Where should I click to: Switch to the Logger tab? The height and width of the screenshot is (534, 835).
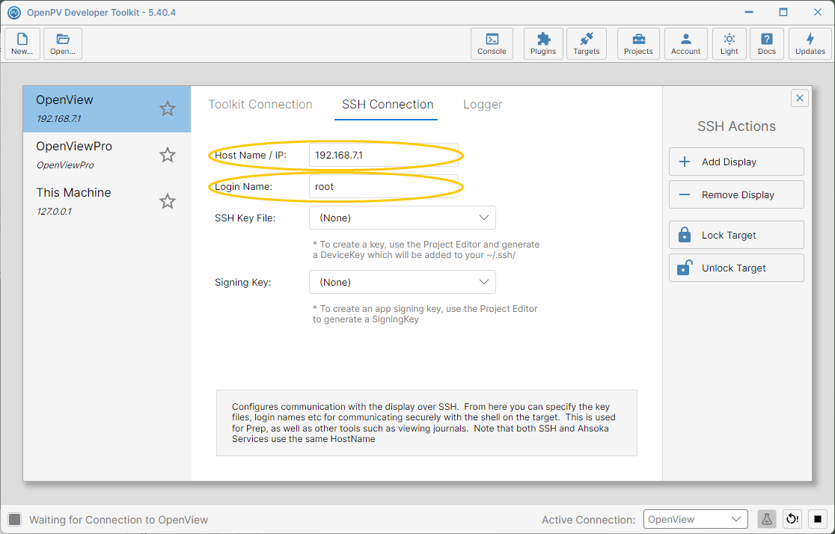(x=483, y=105)
